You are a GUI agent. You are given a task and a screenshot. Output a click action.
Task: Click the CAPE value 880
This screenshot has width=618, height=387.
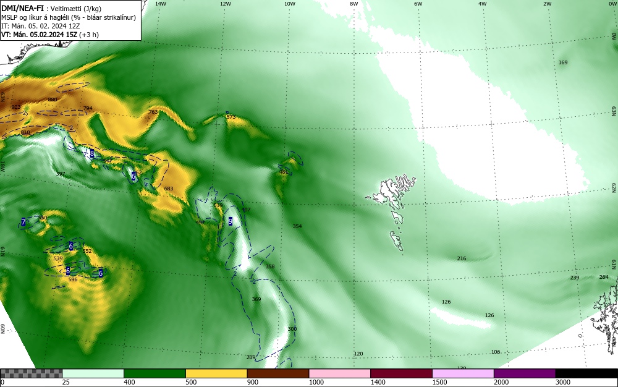[x=53, y=100]
